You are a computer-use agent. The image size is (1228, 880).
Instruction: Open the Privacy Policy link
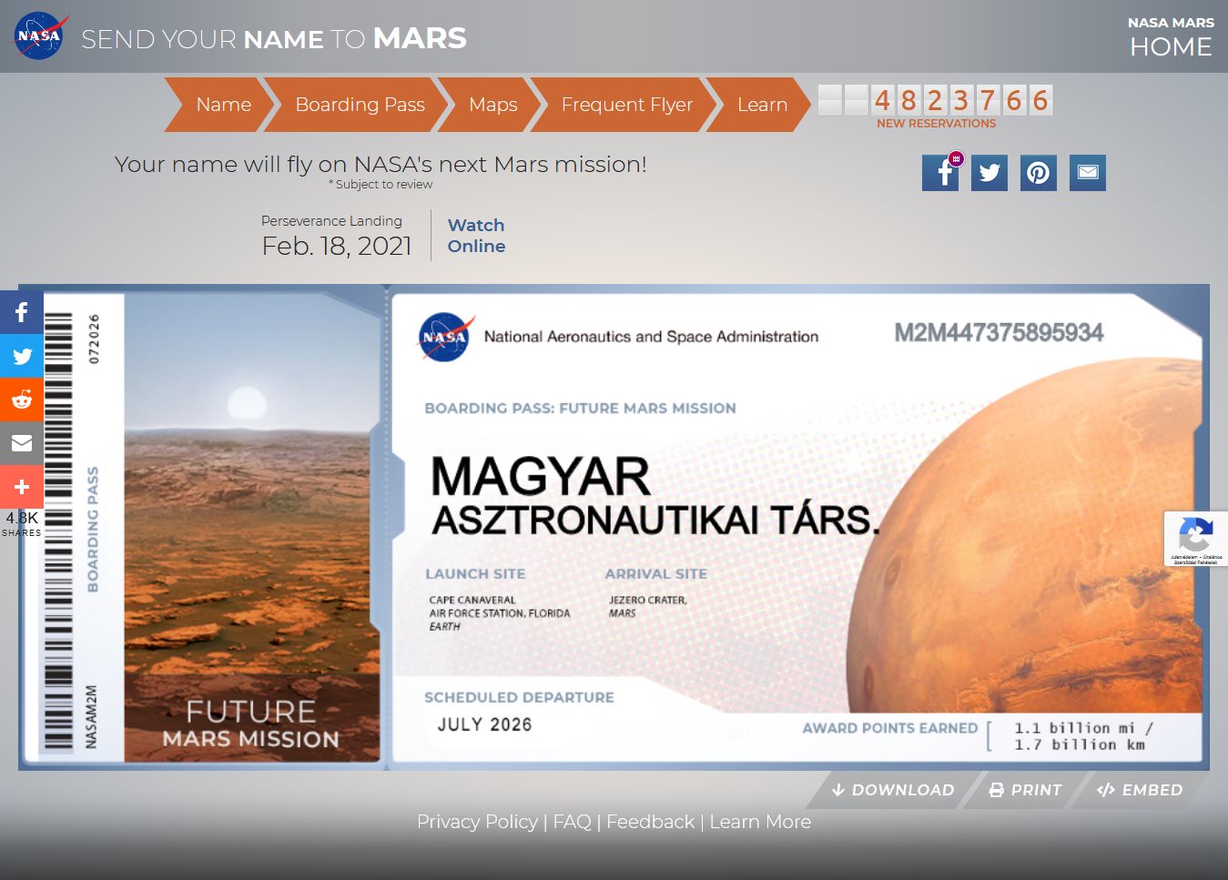(477, 822)
